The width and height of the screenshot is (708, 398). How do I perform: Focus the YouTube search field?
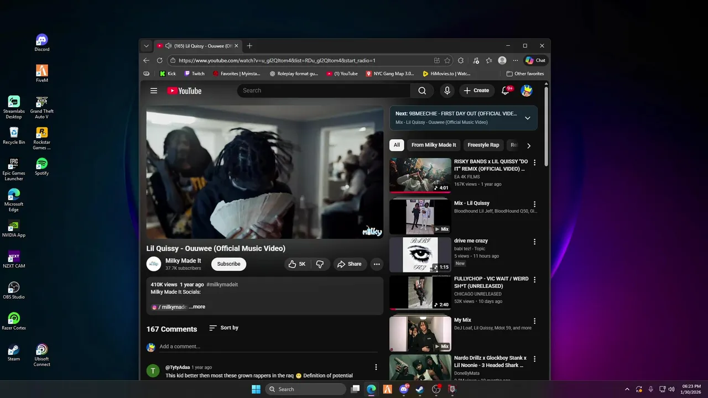click(324, 91)
